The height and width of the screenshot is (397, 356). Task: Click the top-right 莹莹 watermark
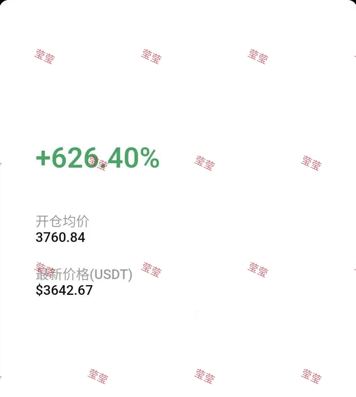(x=258, y=57)
